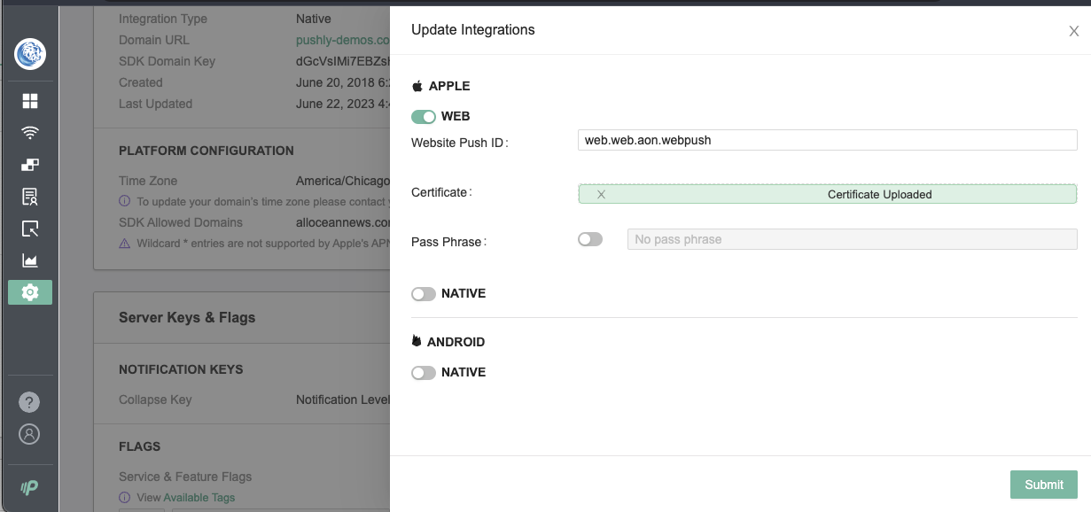Click the document search icon in sidebar

pos(30,197)
